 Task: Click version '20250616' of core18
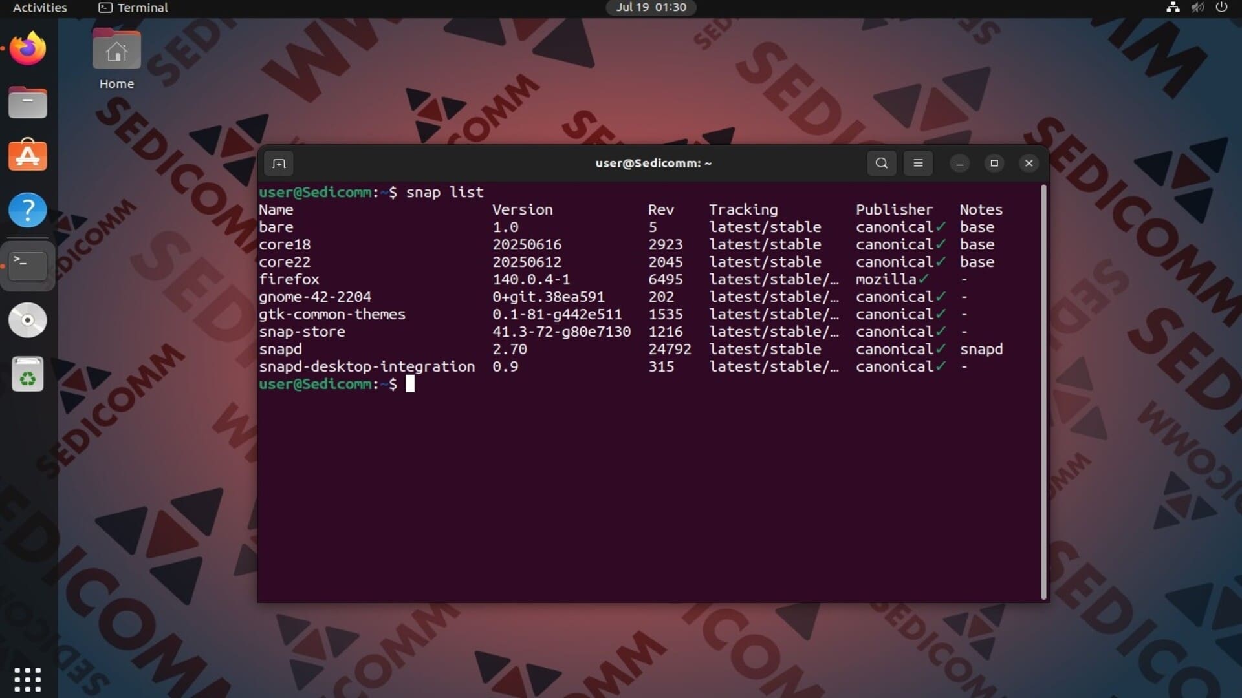[x=527, y=245]
